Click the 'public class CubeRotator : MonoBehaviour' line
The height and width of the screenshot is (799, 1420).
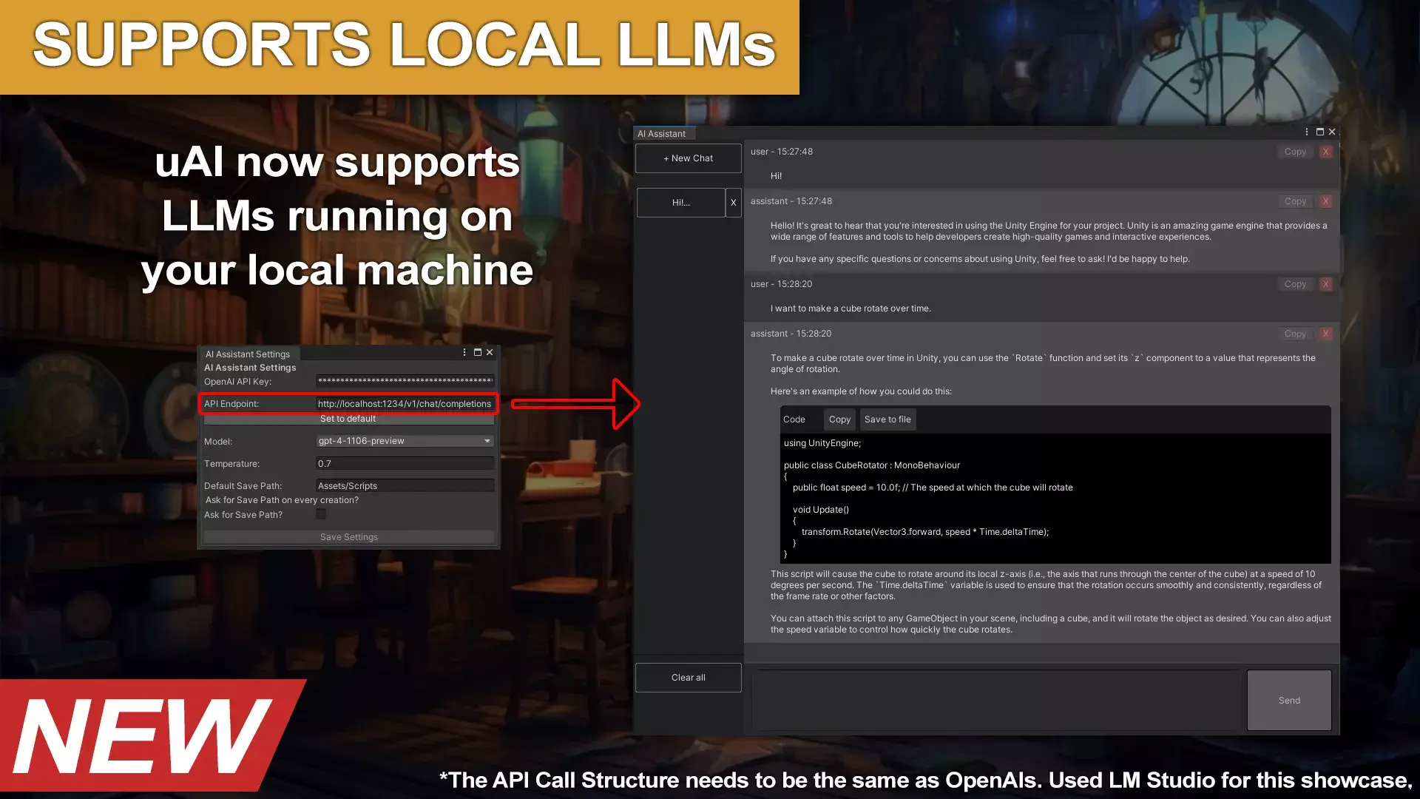pos(872,465)
